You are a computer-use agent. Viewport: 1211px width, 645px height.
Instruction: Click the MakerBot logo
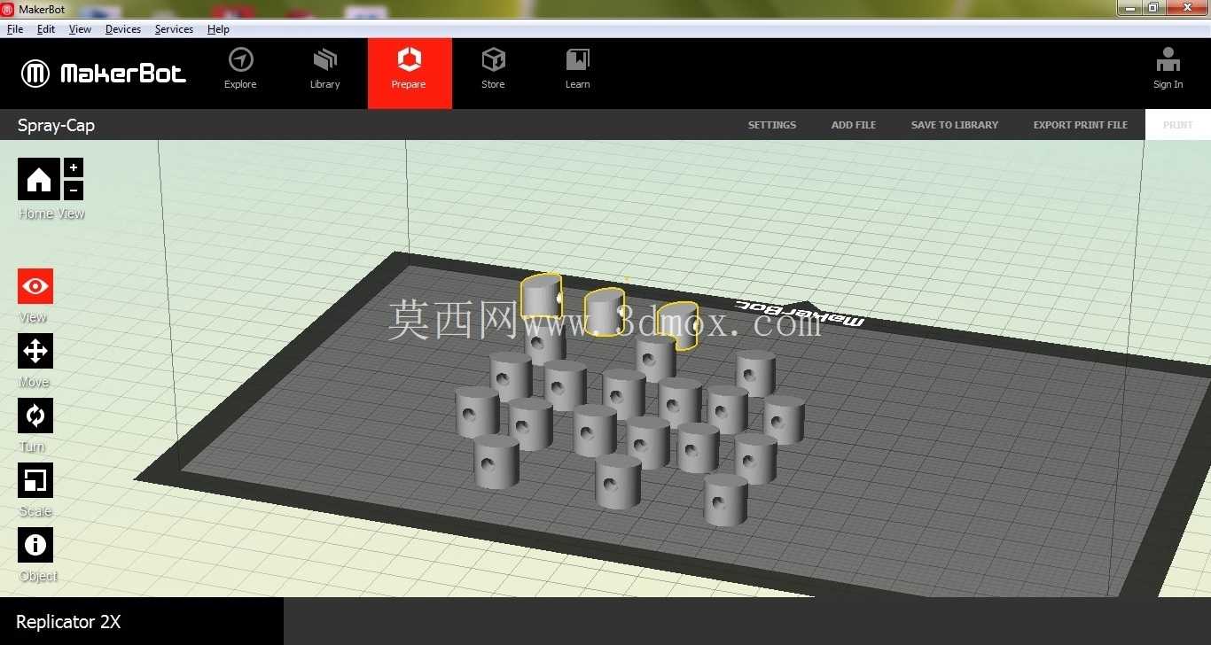tap(104, 73)
